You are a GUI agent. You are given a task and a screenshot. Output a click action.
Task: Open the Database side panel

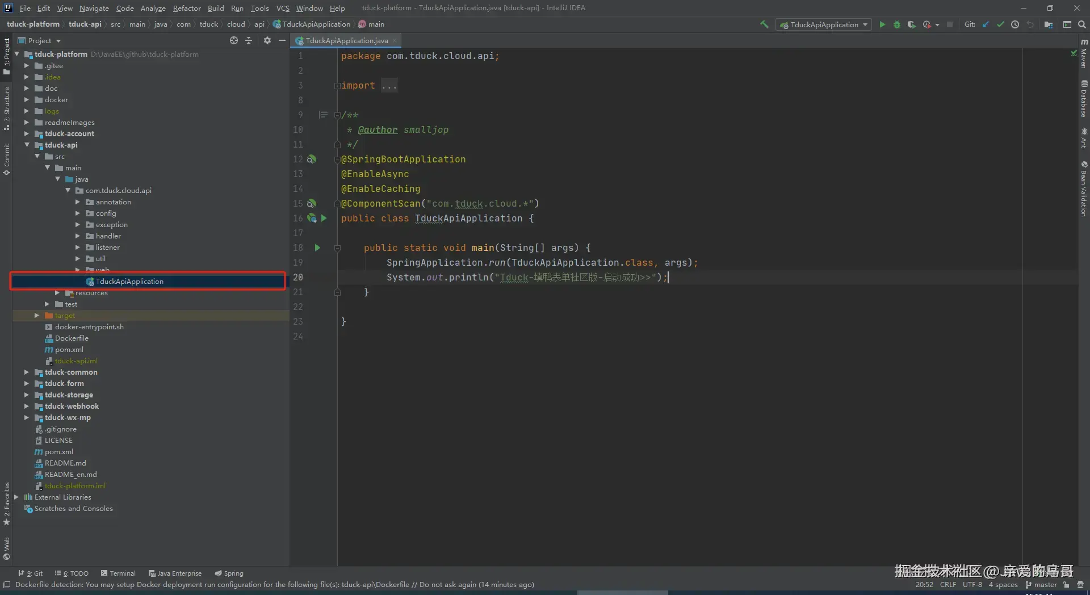point(1084,99)
